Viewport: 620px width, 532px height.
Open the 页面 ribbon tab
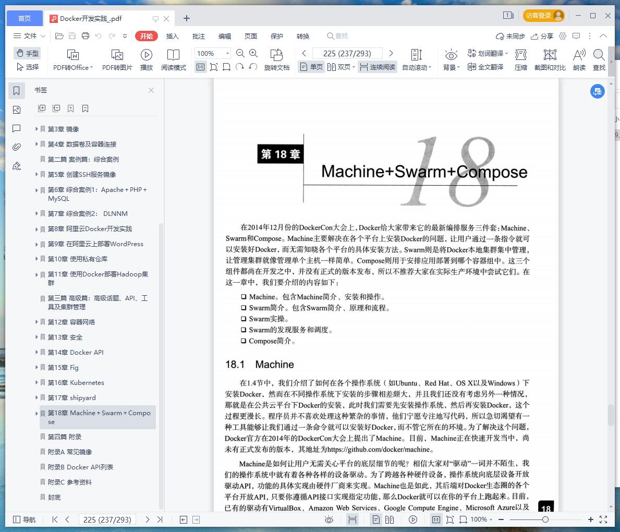pyautogui.click(x=251, y=36)
